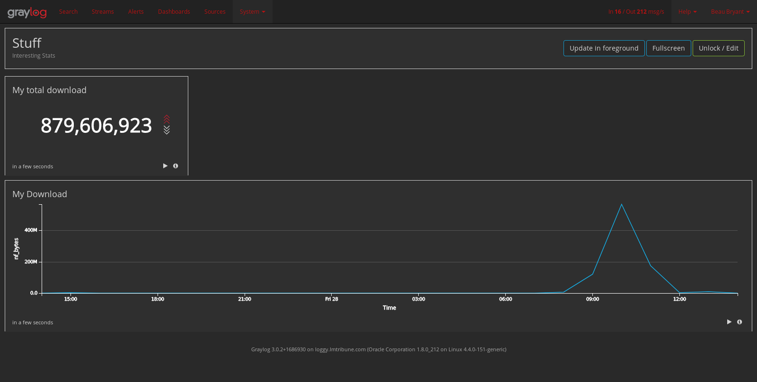
Task: Show info for My total download widget
Action: click(x=176, y=166)
